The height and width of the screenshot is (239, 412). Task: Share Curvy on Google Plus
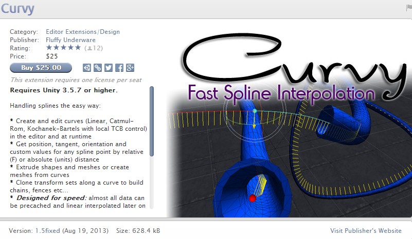130,68
